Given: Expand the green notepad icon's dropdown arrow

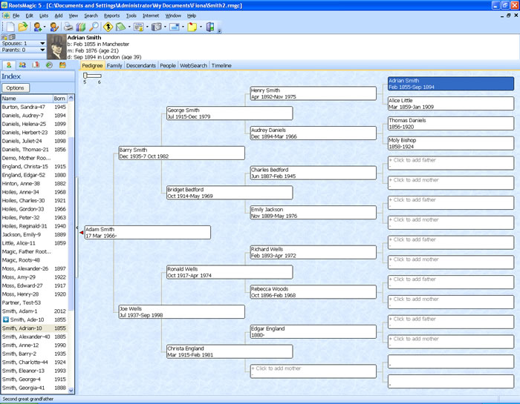Looking at the screenshot, I should click(x=129, y=27).
